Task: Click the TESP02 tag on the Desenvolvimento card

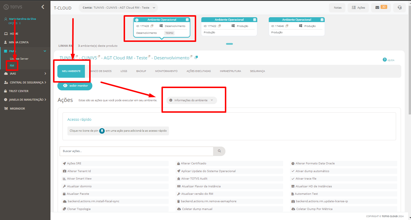Action: (x=170, y=33)
